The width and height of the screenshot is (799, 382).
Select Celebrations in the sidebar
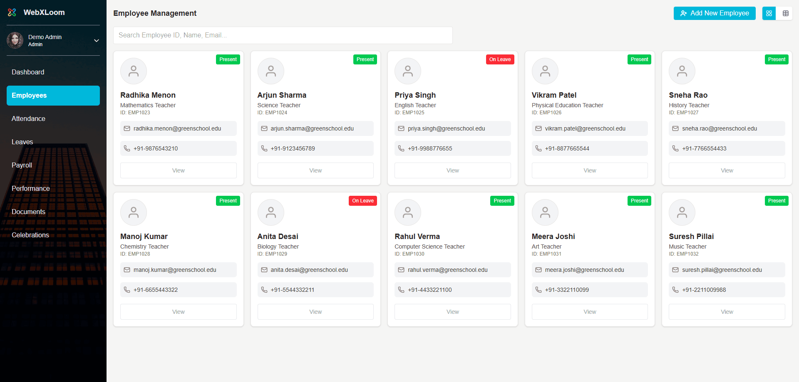click(x=30, y=235)
